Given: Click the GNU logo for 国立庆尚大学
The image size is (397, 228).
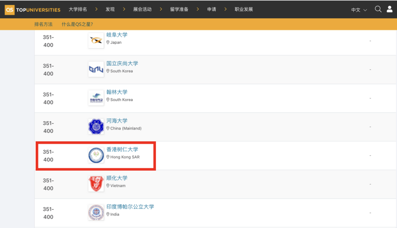Looking at the screenshot, I should click(x=96, y=69).
